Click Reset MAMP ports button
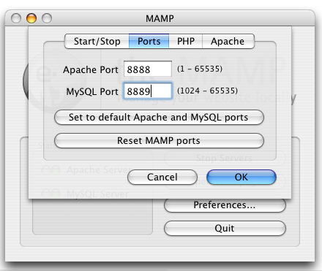322x271 pixels. point(159,140)
